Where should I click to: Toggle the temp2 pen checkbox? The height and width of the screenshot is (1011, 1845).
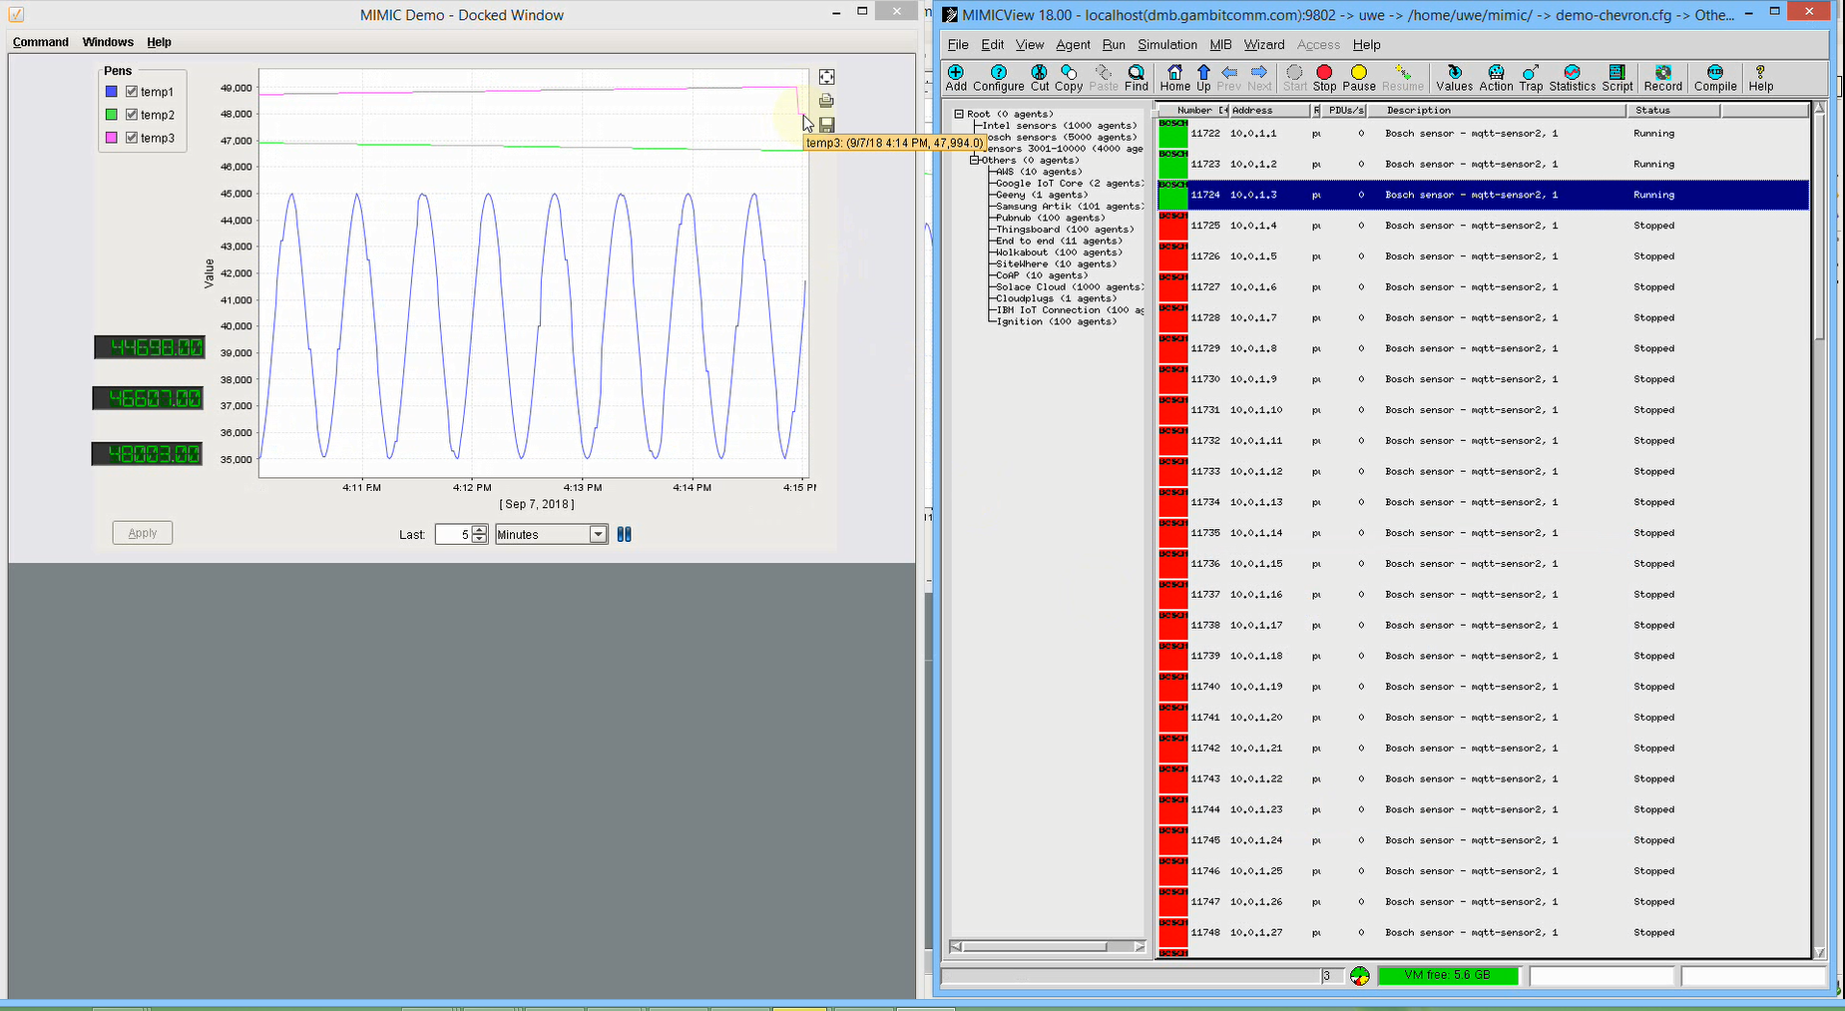[x=131, y=115]
